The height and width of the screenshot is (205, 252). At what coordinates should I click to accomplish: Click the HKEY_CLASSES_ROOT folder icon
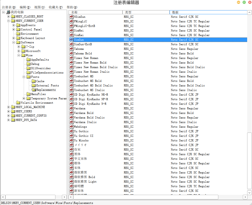tap(13, 16)
